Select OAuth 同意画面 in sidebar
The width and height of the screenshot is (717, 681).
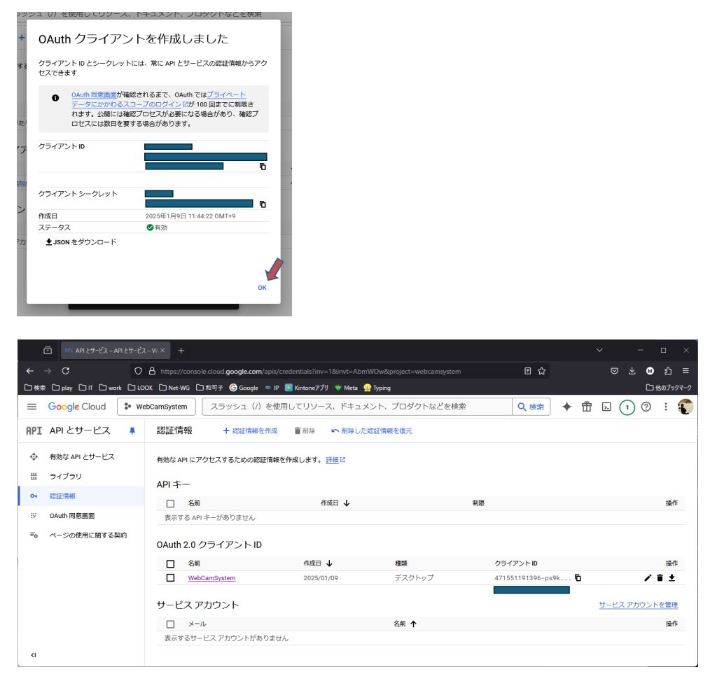tap(81, 516)
